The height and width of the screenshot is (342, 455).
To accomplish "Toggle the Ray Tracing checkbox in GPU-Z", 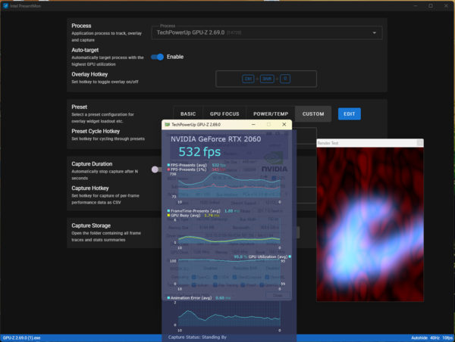I will pyautogui.click(x=215, y=285).
